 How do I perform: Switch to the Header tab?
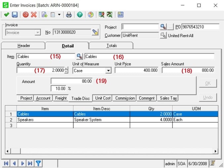23,45
